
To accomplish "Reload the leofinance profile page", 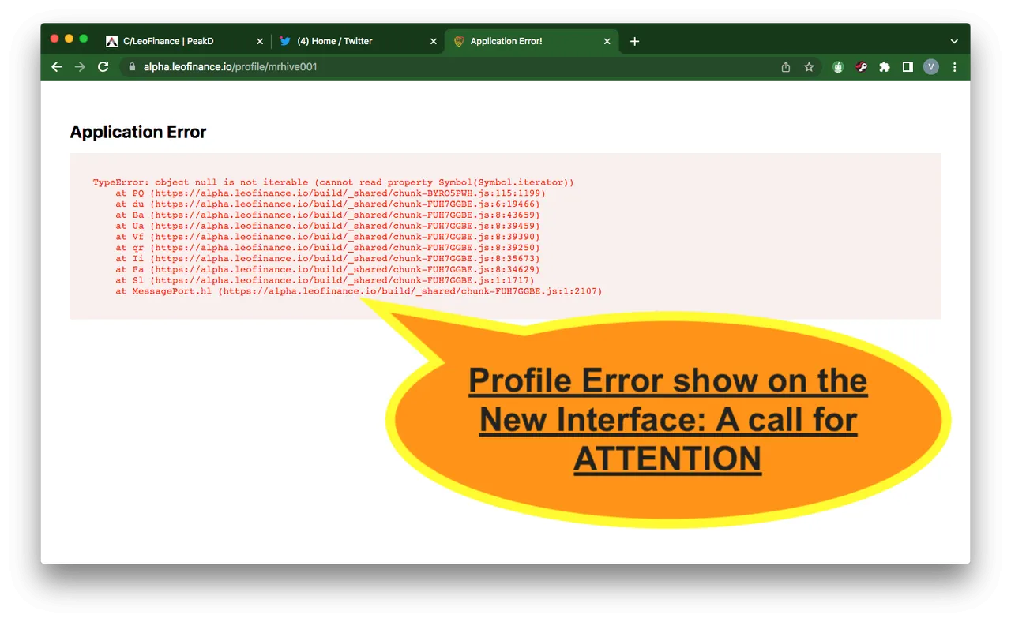I will (103, 67).
